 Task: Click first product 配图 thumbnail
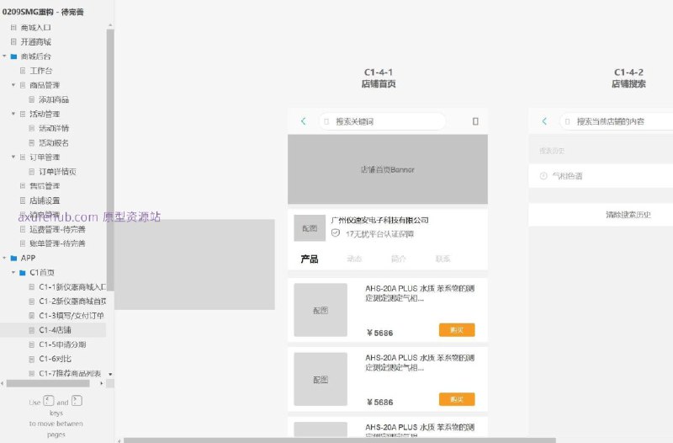click(321, 310)
